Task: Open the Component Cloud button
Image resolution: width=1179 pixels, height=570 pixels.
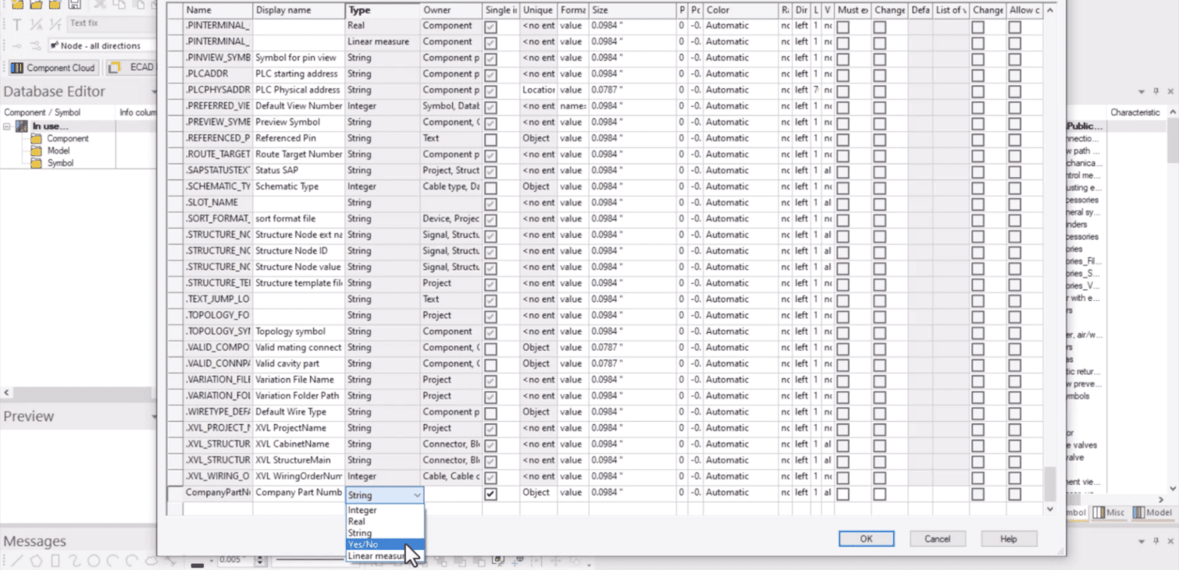Action: tap(55, 68)
